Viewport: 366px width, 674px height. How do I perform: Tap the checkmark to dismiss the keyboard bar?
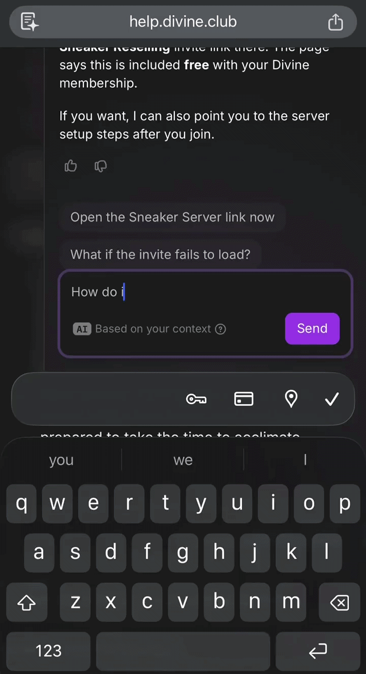click(x=332, y=399)
